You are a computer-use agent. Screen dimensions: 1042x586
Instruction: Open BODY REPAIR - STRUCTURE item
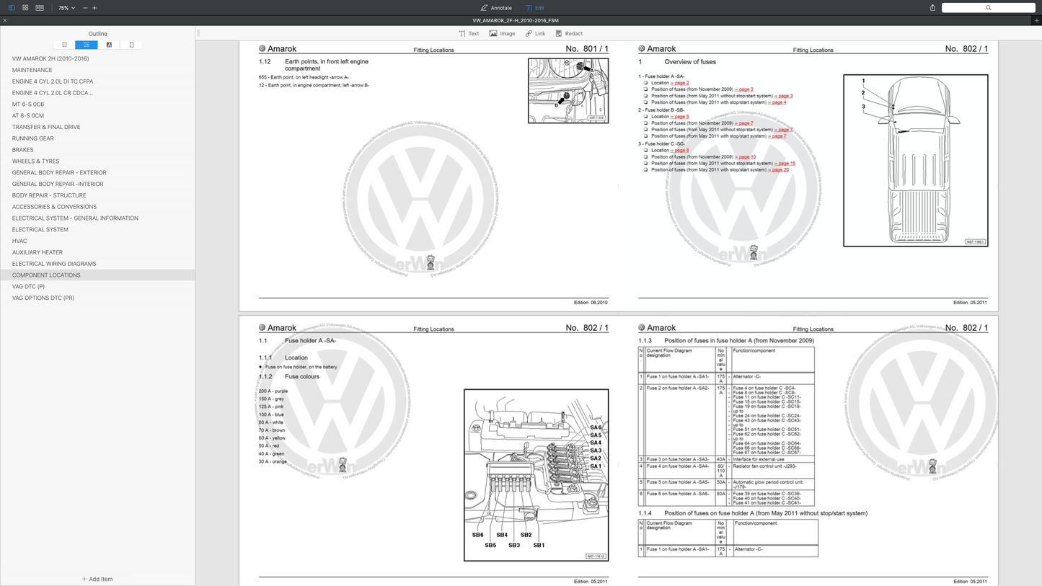pyautogui.click(x=49, y=195)
